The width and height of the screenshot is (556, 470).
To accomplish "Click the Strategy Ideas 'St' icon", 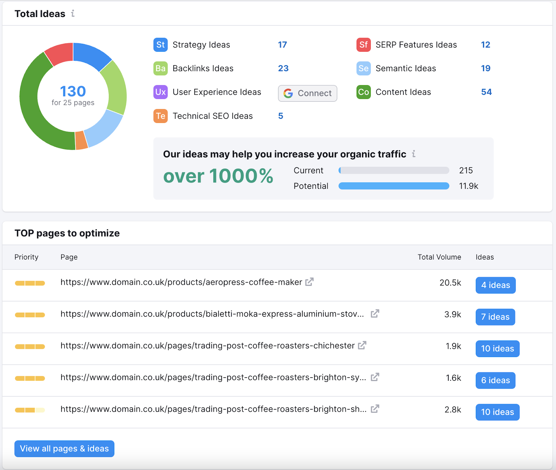I will click(160, 45).
